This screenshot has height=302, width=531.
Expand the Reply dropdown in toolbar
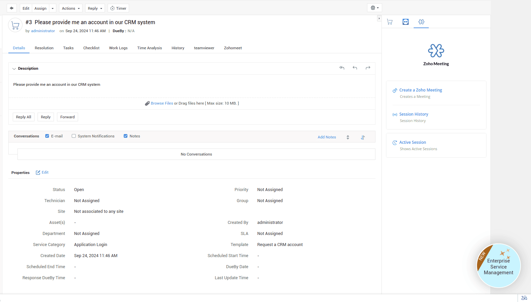point(95,8)
